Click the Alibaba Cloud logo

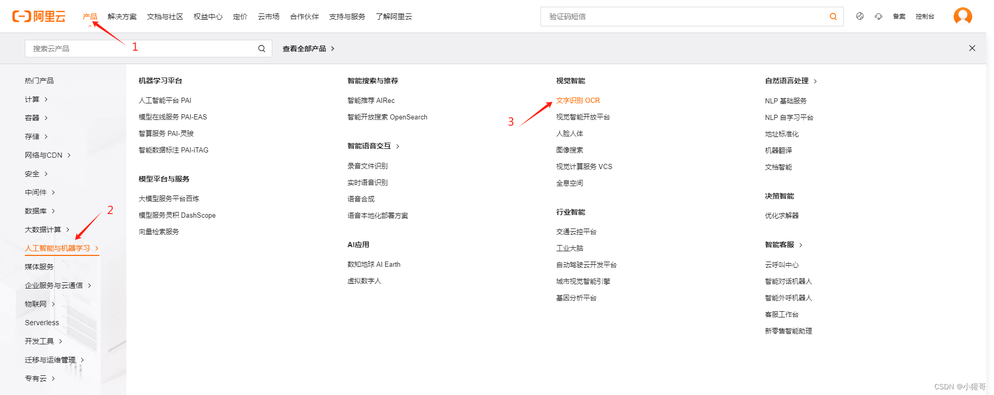(39, 17)
